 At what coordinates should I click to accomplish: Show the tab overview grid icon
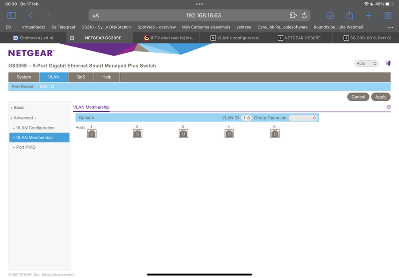(x=388, y=15)
